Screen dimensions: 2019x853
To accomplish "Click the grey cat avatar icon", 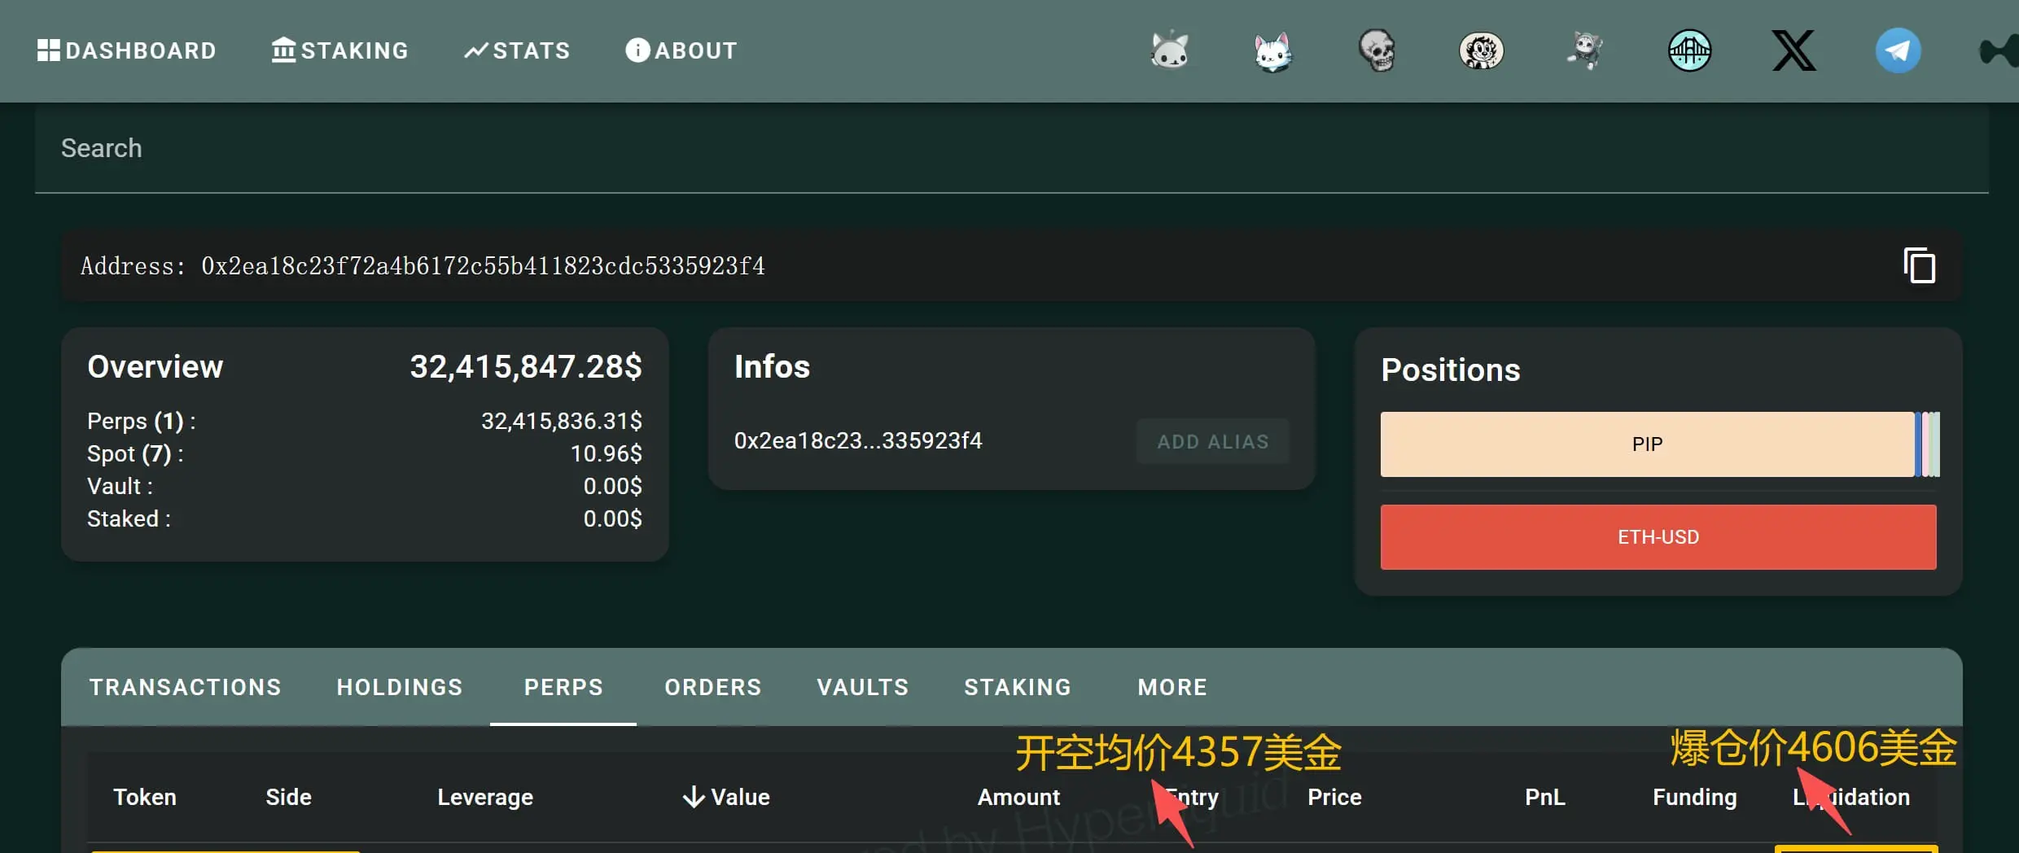I will click(1170, 50).
